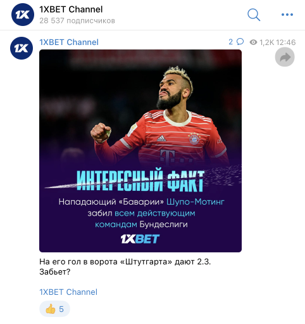The width and height of the screenshot is (305, 324).
Task: Click the forward arrow share button
Action: click(285, 57)
